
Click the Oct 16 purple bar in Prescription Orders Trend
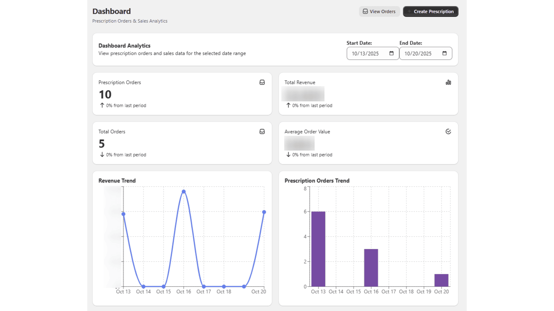pos(371,268)
